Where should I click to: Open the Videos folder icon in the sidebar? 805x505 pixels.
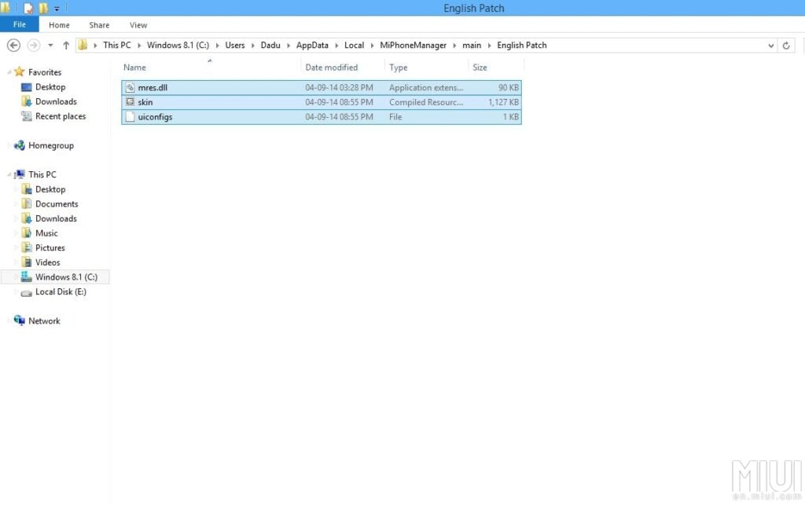coord(26,262)
